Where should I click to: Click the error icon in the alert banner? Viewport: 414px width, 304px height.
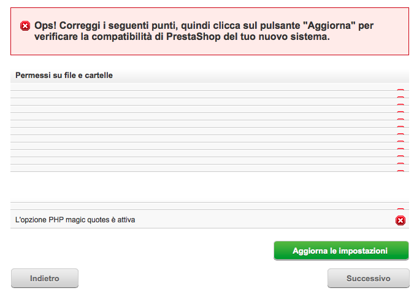25,26
